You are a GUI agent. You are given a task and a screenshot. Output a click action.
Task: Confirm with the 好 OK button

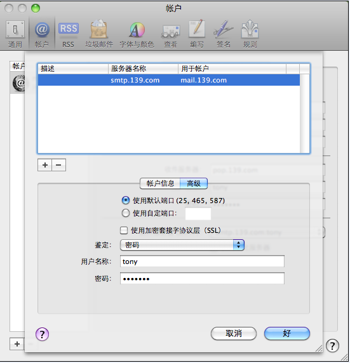287,333
